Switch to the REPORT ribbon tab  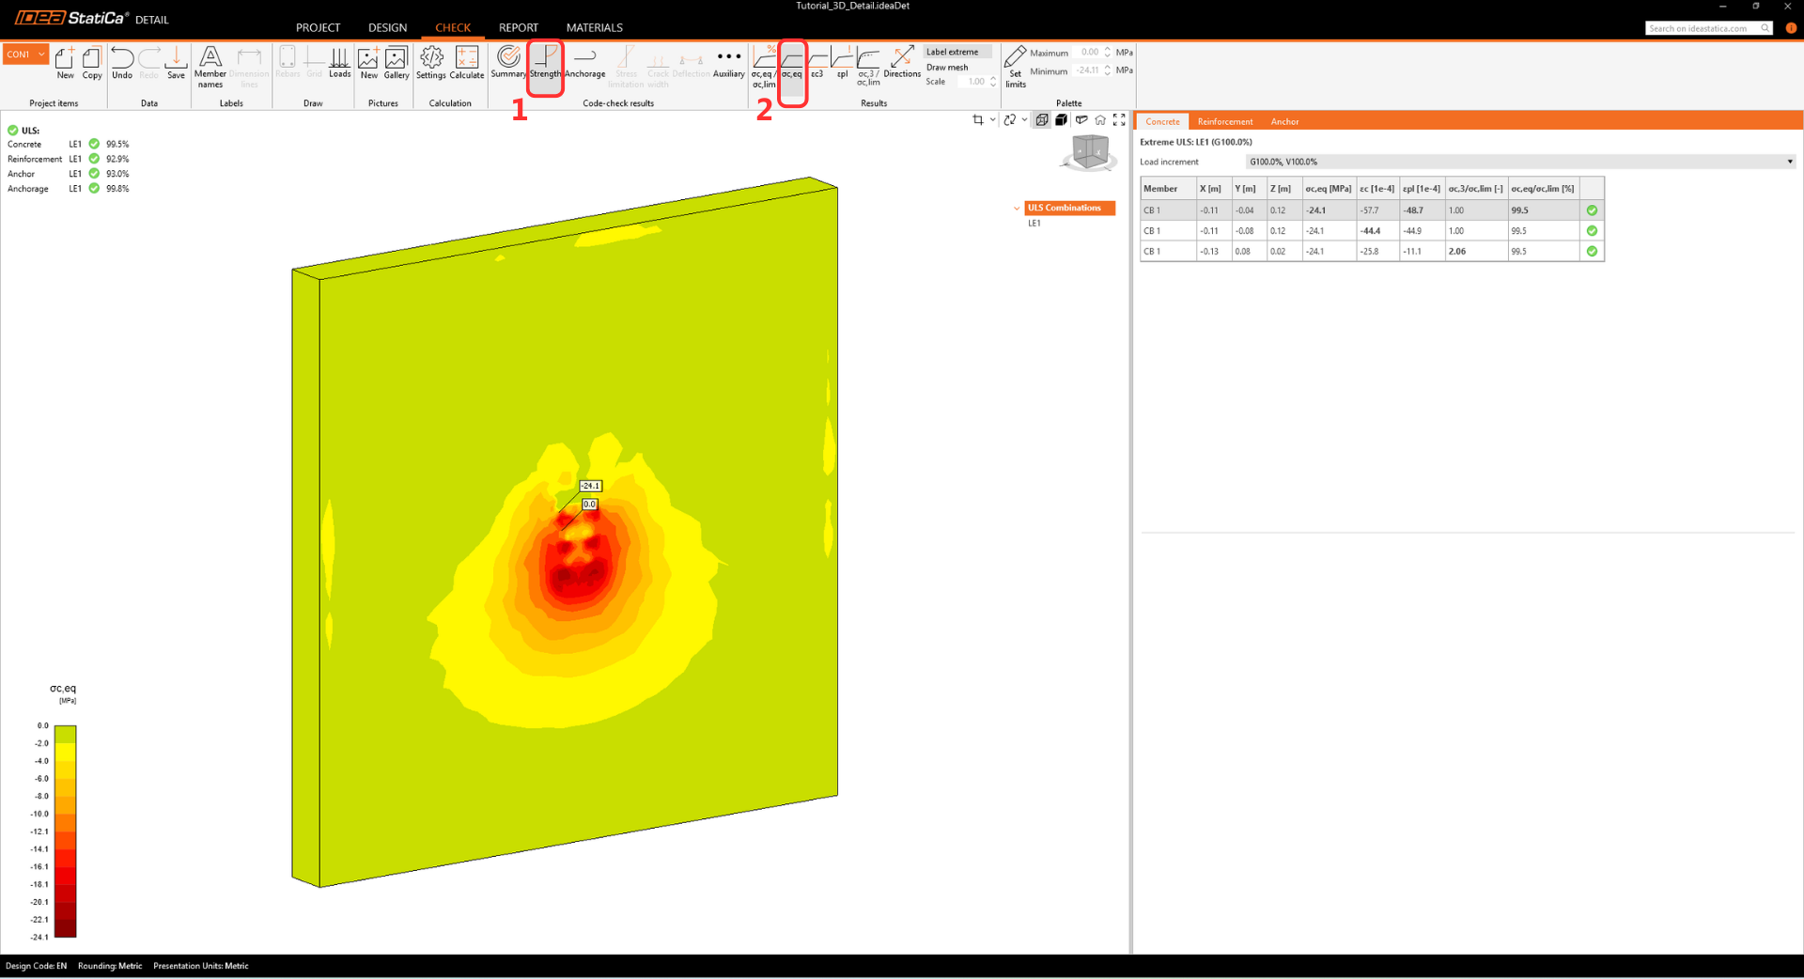(x=518, y=27)
